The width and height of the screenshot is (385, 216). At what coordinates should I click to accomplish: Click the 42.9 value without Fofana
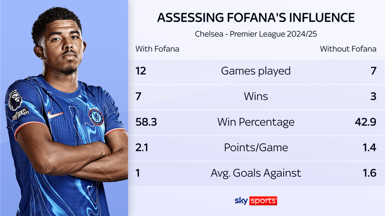(x=365, y=122)
